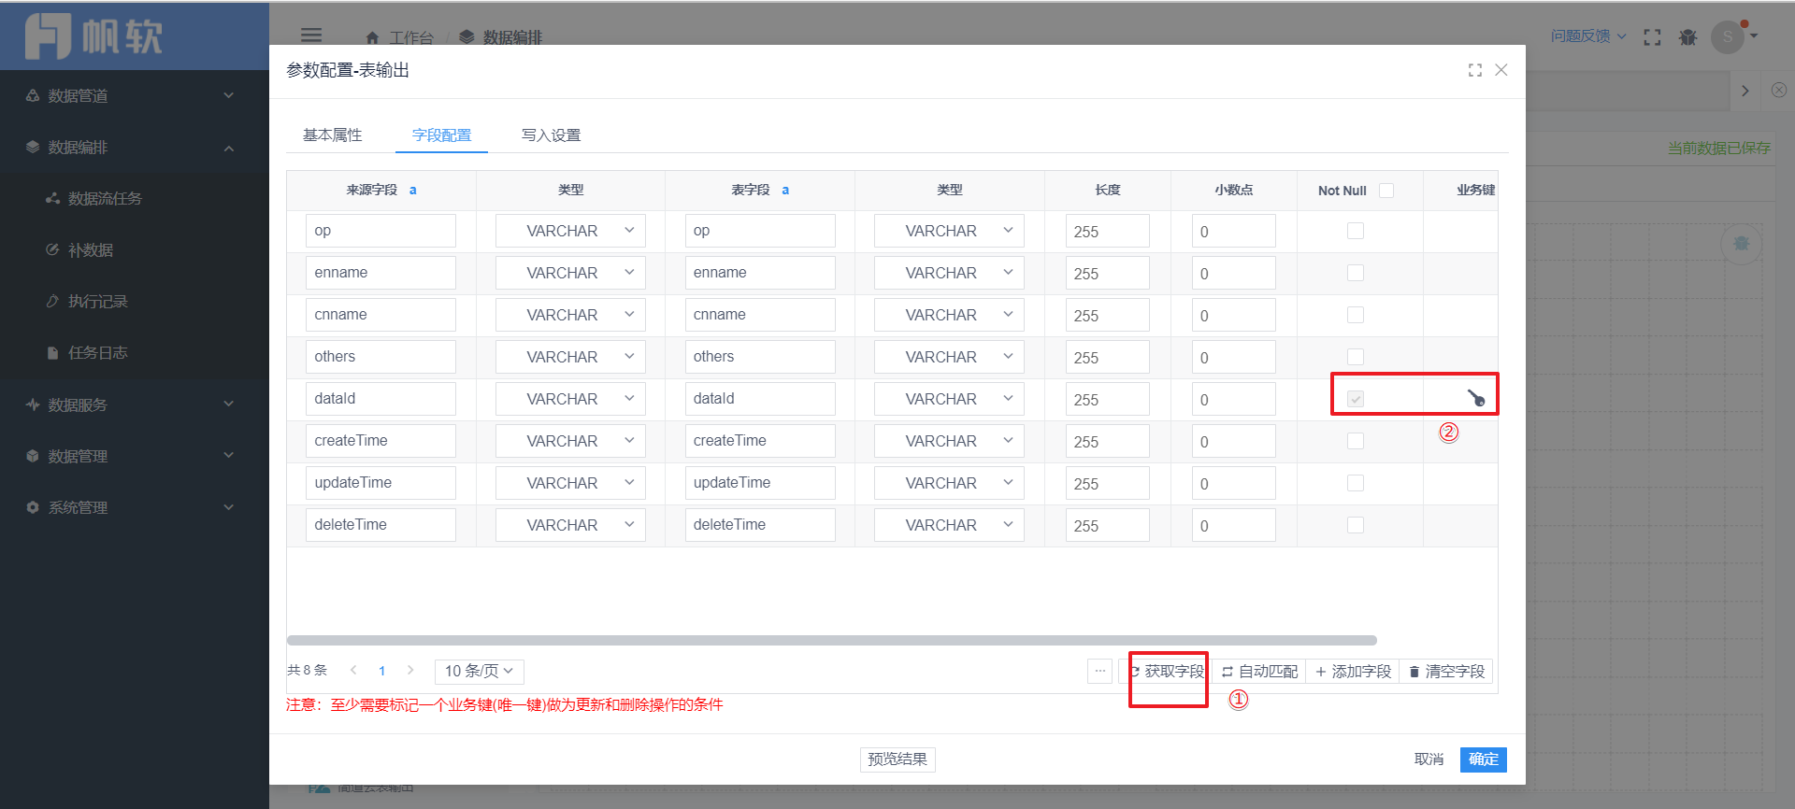Switch to the 基本属性 tab
Viewport: 1795px width, 809px height.
pos(332,135)
